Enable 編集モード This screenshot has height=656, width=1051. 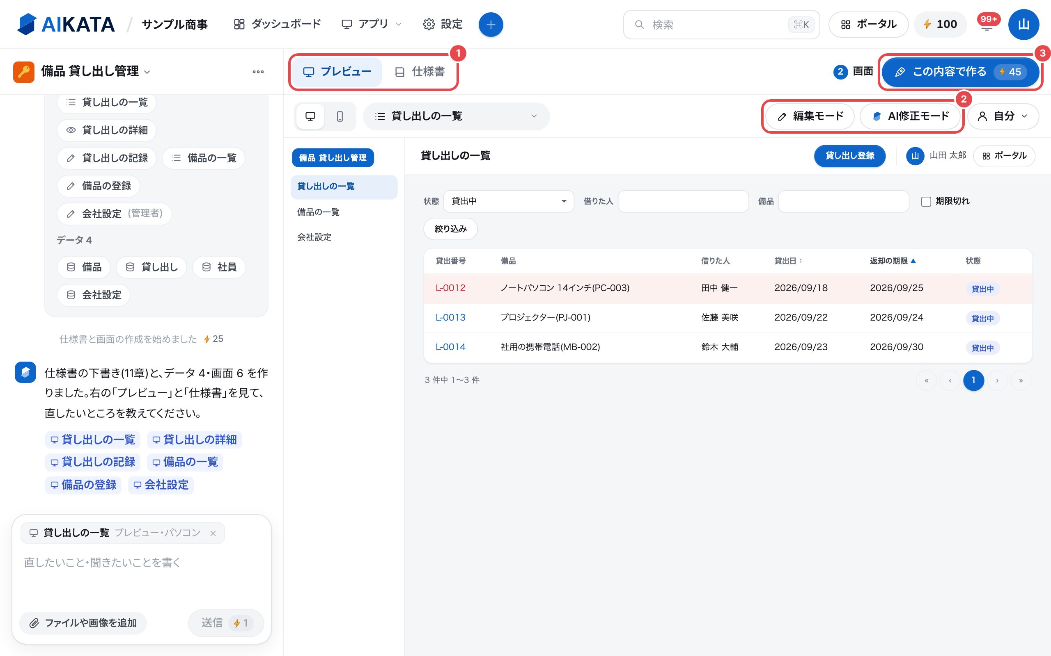coord(810,116)
